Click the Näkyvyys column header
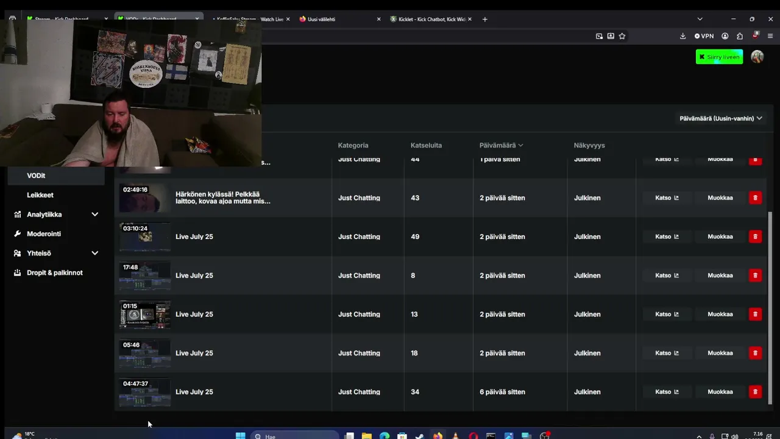 tap(589, 145)
